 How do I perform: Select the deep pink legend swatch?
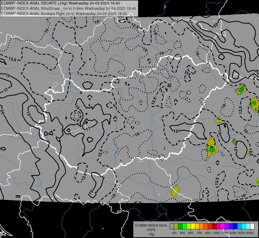coord(218,226)
